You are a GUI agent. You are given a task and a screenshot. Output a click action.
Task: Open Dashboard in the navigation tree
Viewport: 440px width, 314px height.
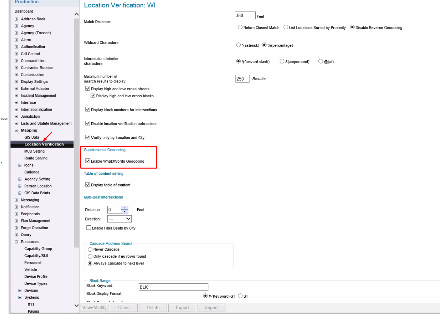[x=24, y=11]
